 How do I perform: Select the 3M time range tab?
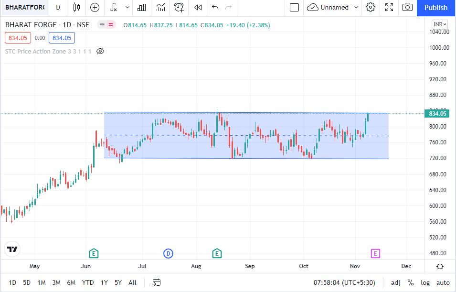pos(56,282)
